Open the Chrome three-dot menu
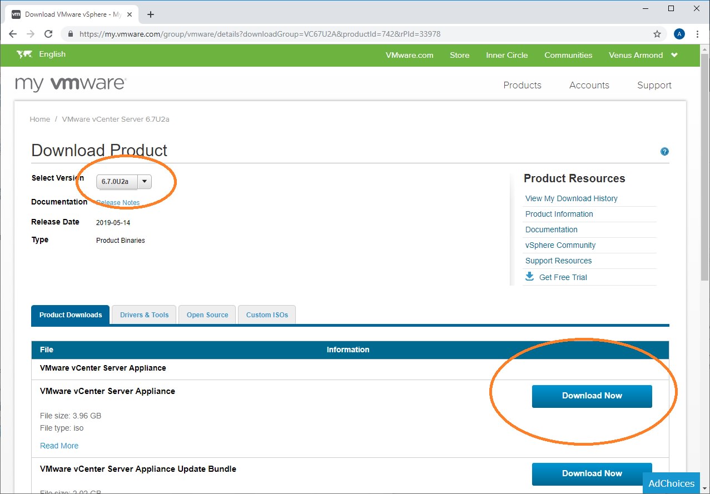The width and height of the screenshot is (710, 494). (x=697, y=34)
